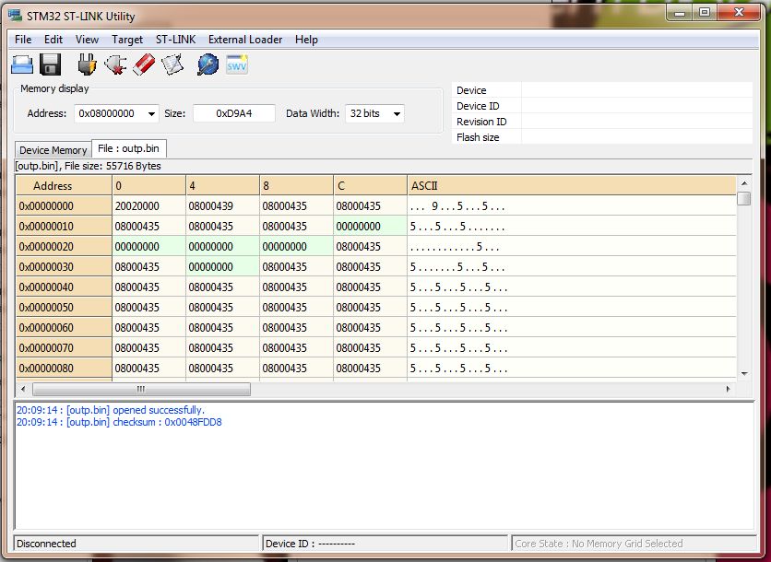Click green 00000000 cell in row 0x00000010
Viewport: 771px width, 562px height.
tap(370, 226)
